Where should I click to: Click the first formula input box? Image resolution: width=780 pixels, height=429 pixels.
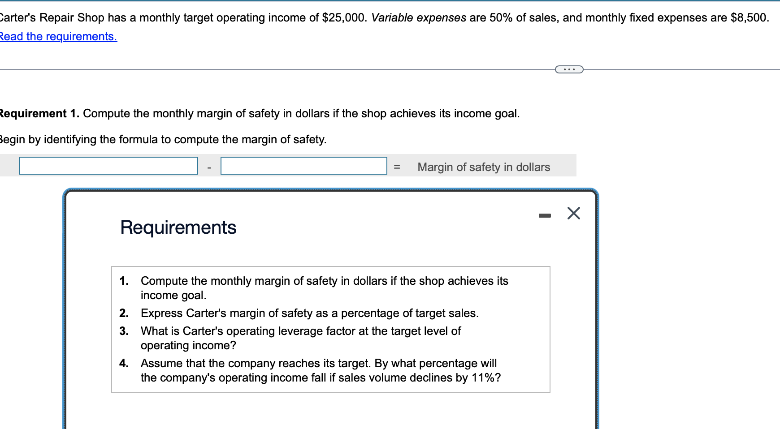tap(108, 166)
